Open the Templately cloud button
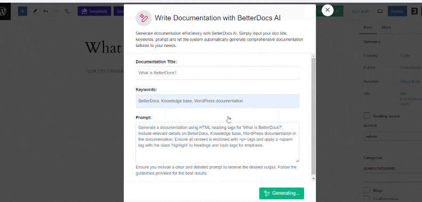The image size is (422, 202). pos(94,11)
